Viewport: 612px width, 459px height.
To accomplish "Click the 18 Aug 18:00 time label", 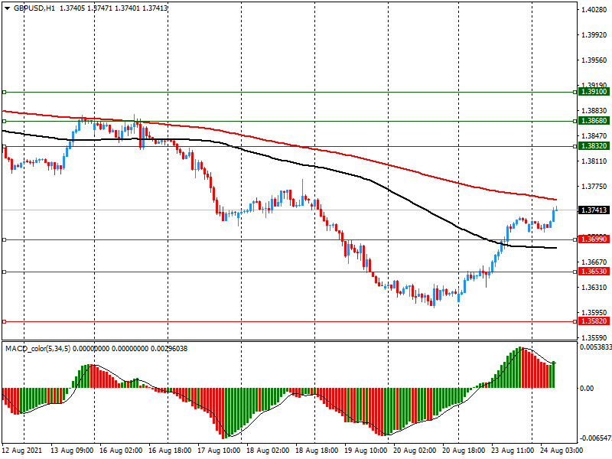I will click(317, 450).
